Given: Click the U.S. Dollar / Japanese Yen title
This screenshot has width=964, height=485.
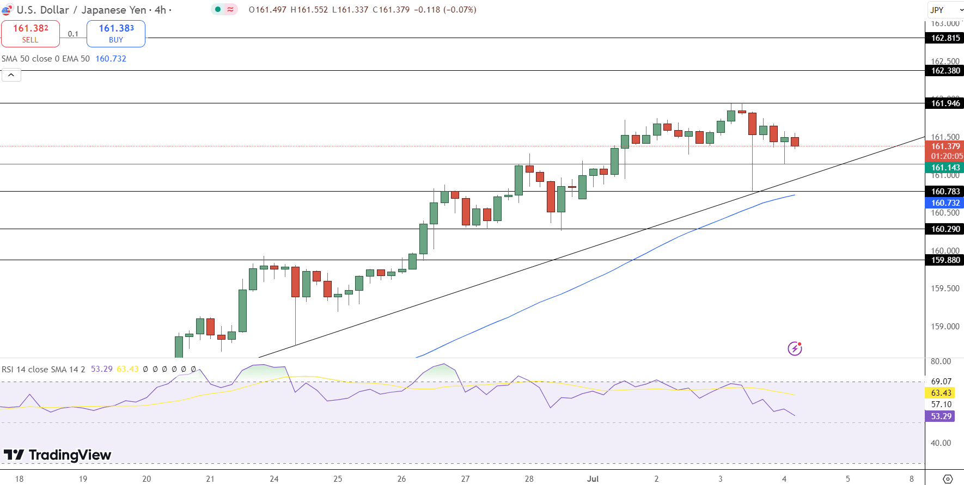Looking at the screenshot, I should (x=81, y=10).
